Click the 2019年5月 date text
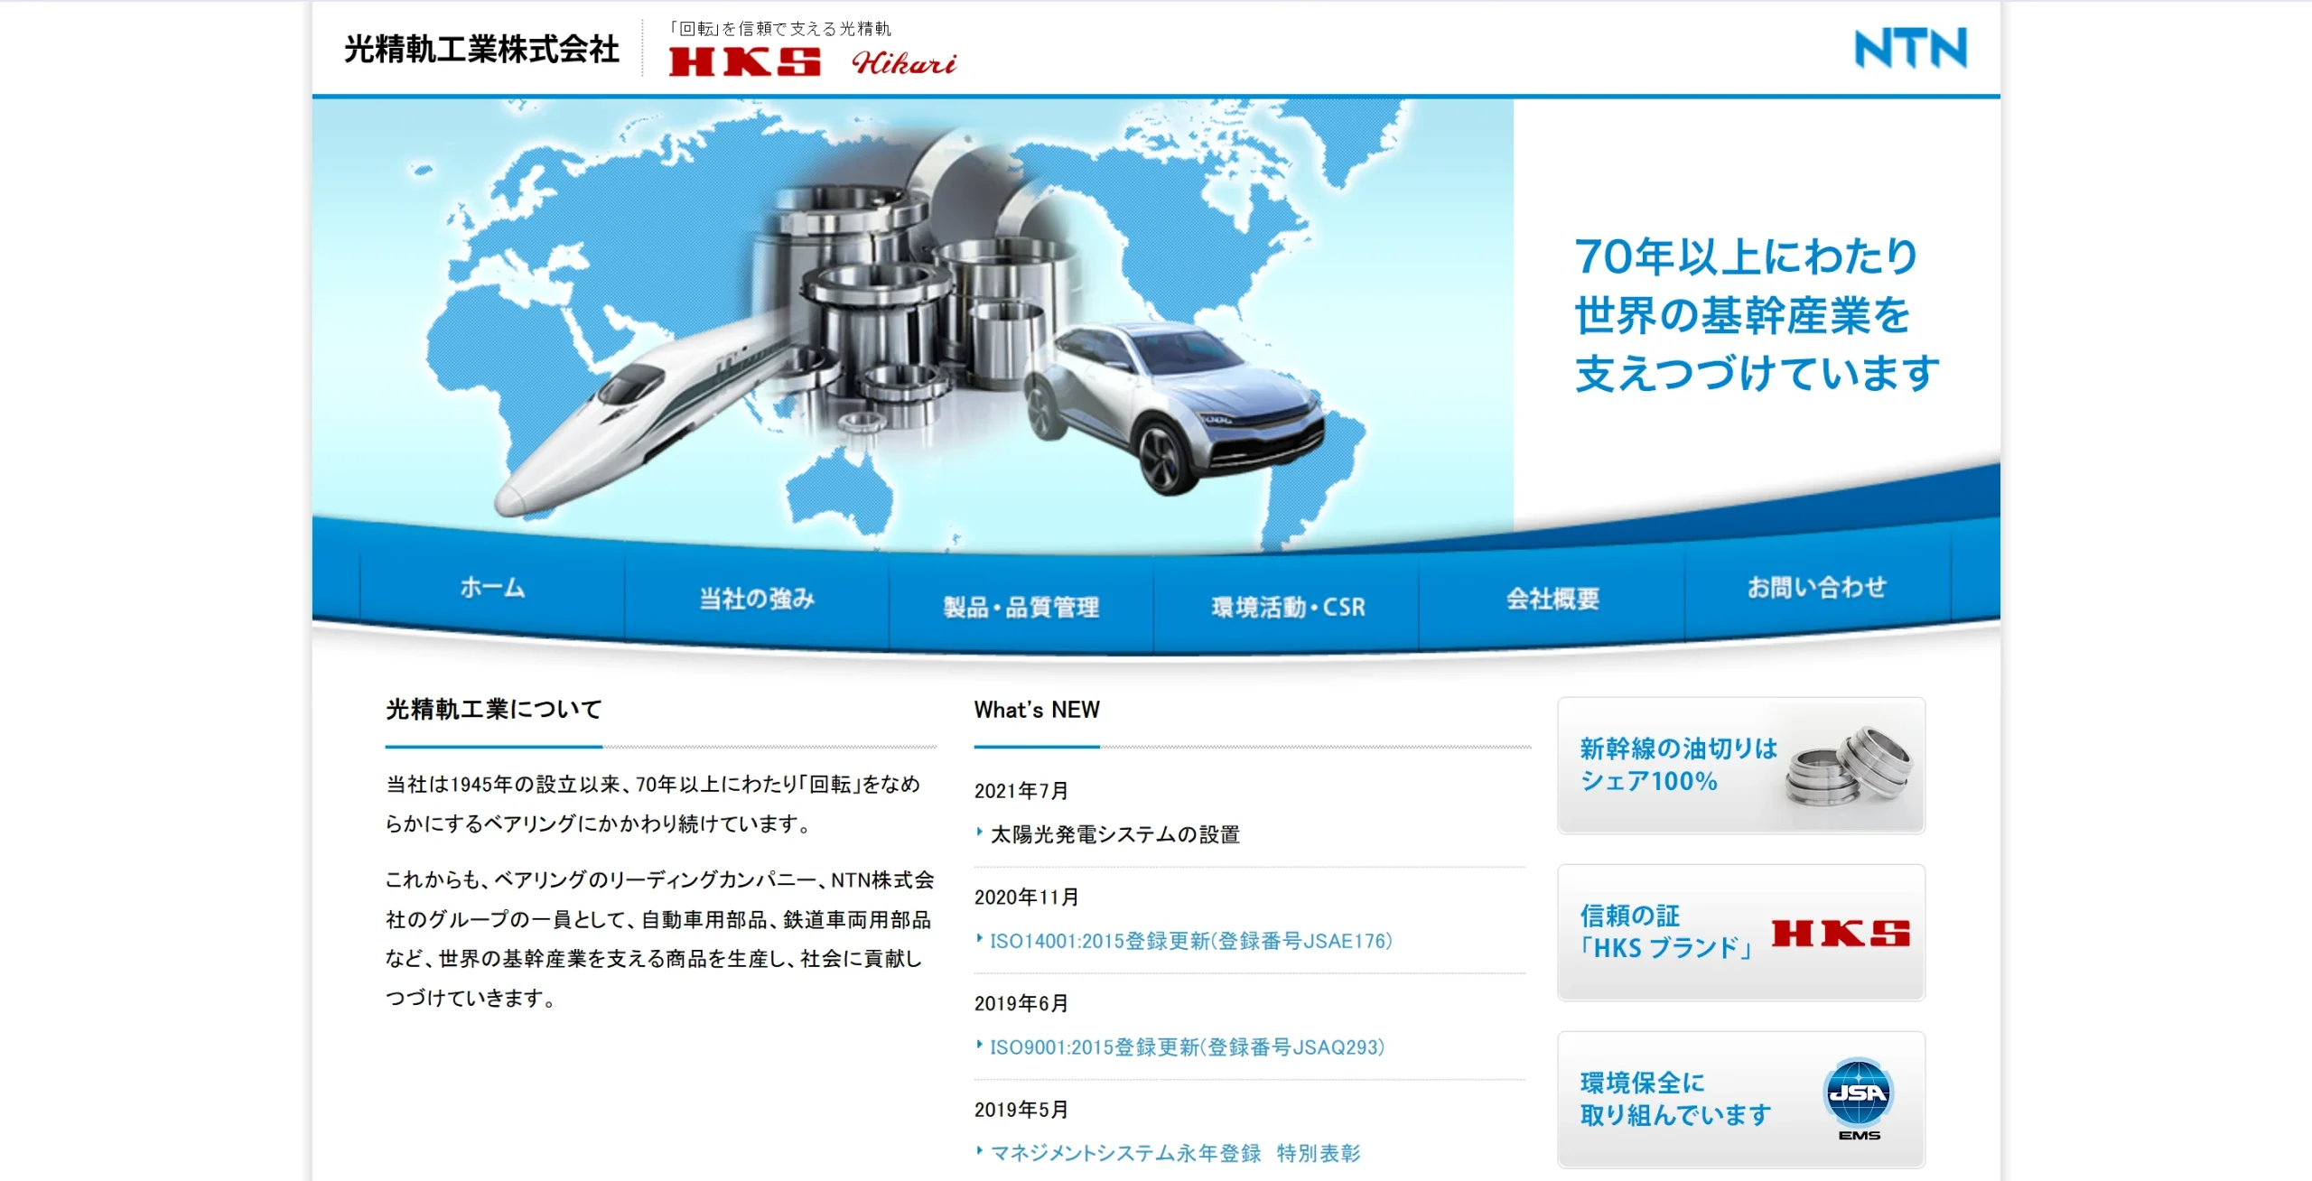The height and width of the screenshot is (1181, 2312). tap(1021, 1110)
